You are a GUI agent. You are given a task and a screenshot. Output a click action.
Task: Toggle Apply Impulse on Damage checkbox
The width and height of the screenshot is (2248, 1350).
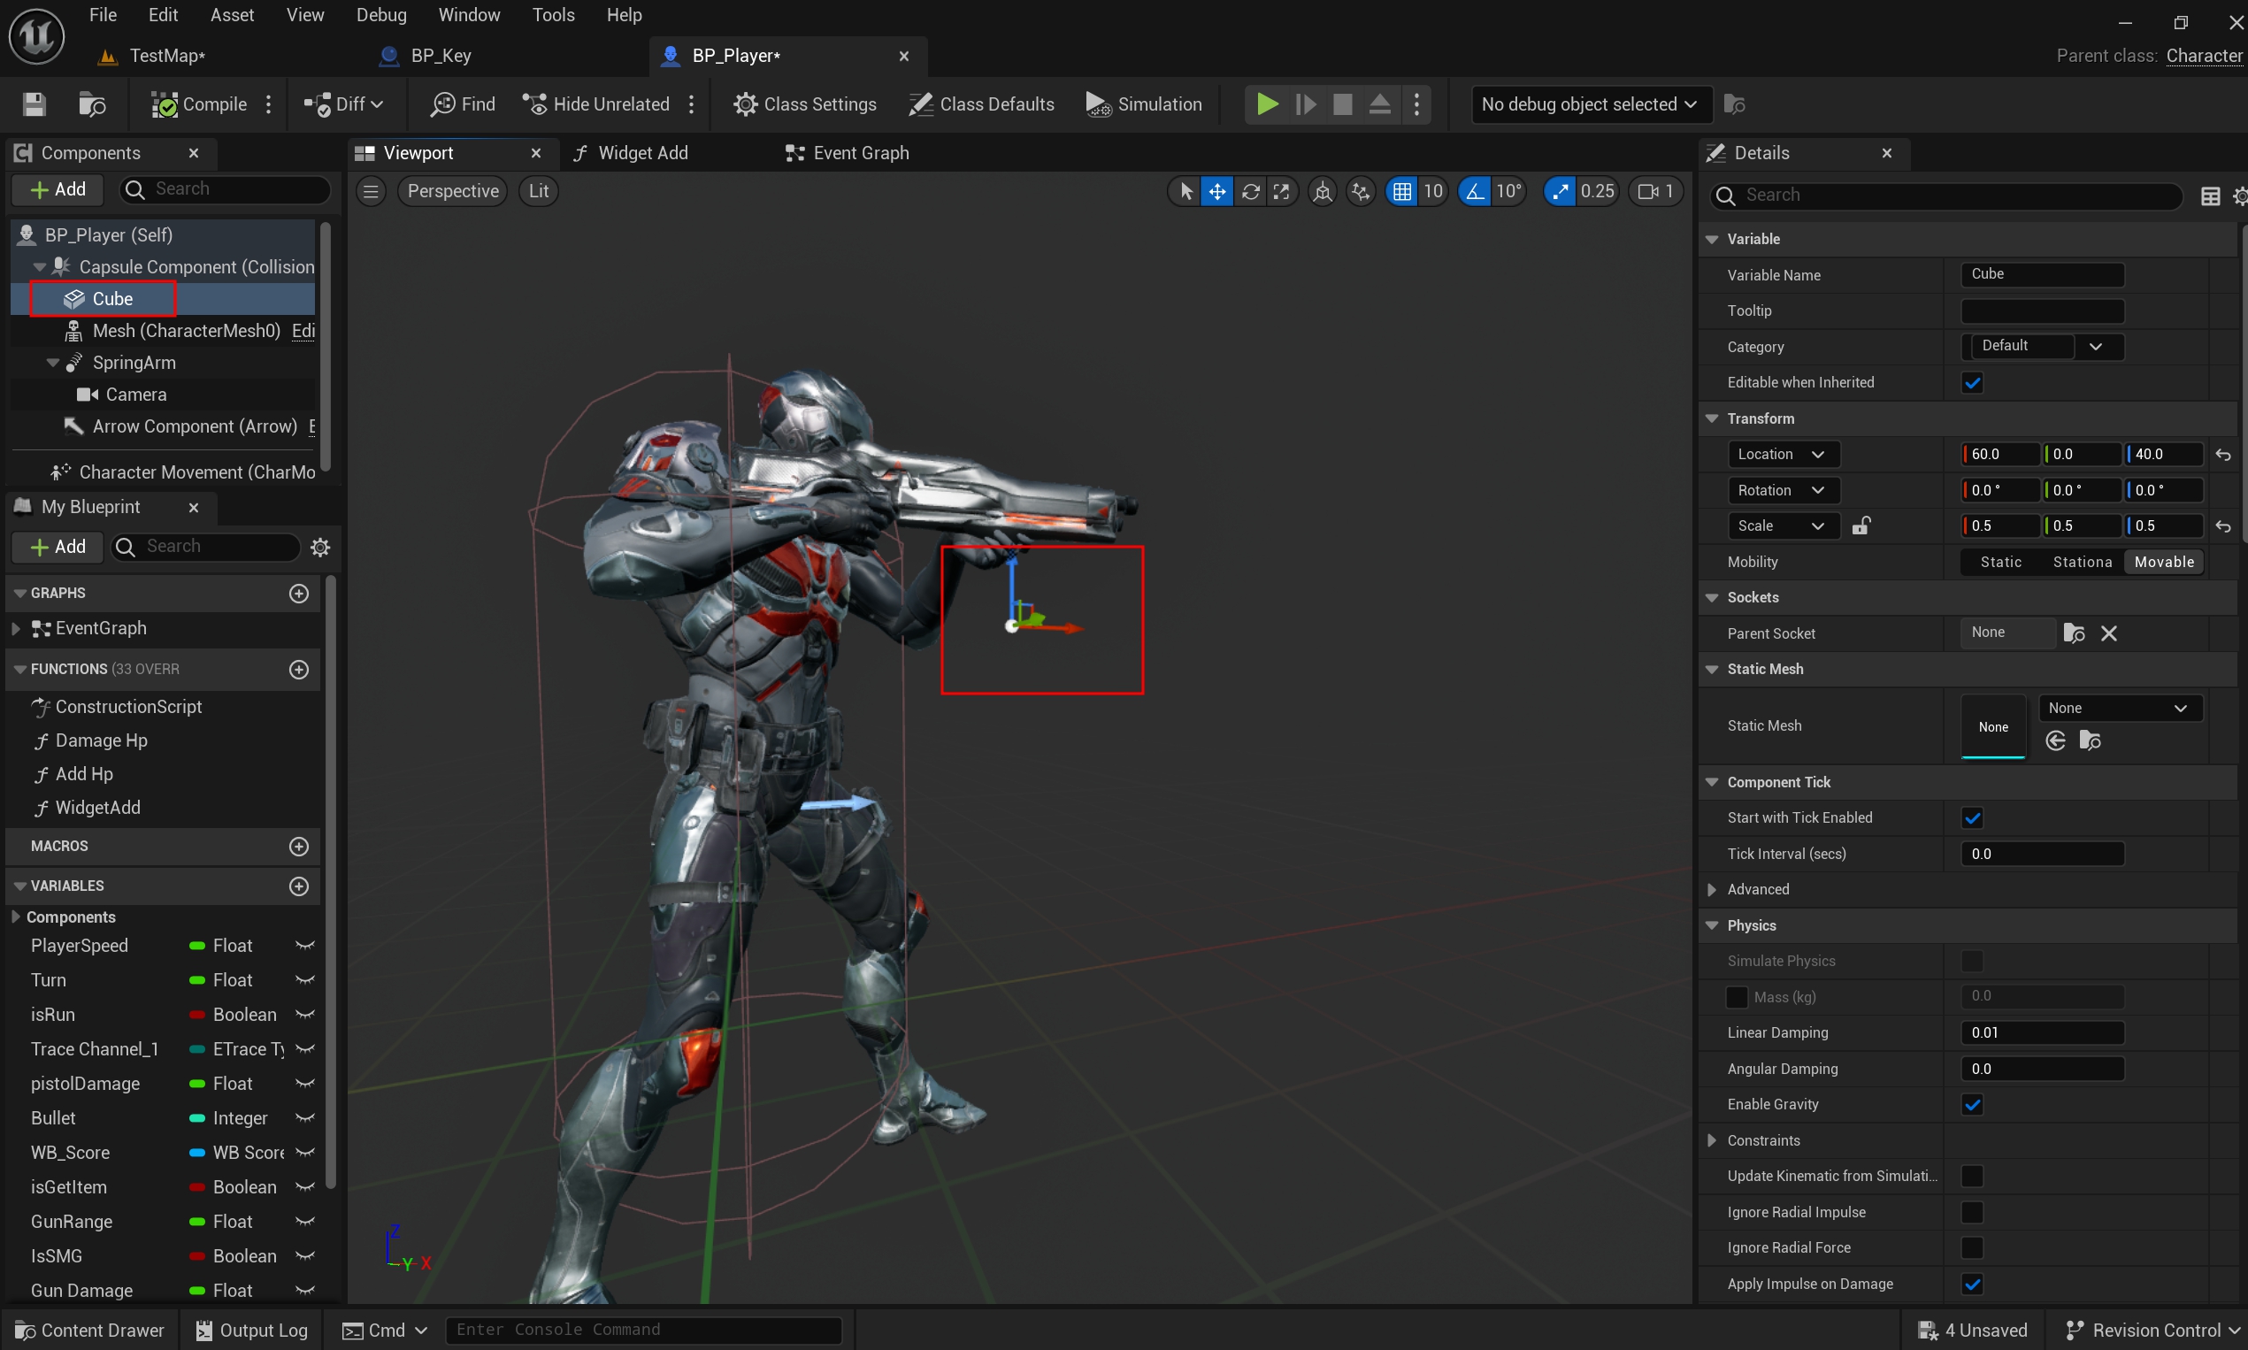(1971, 1284)
